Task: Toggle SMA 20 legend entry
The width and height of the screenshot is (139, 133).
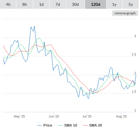Action: [96, 125]
